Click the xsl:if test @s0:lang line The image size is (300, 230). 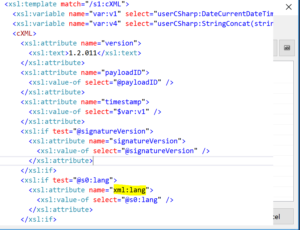pos(69,180)
